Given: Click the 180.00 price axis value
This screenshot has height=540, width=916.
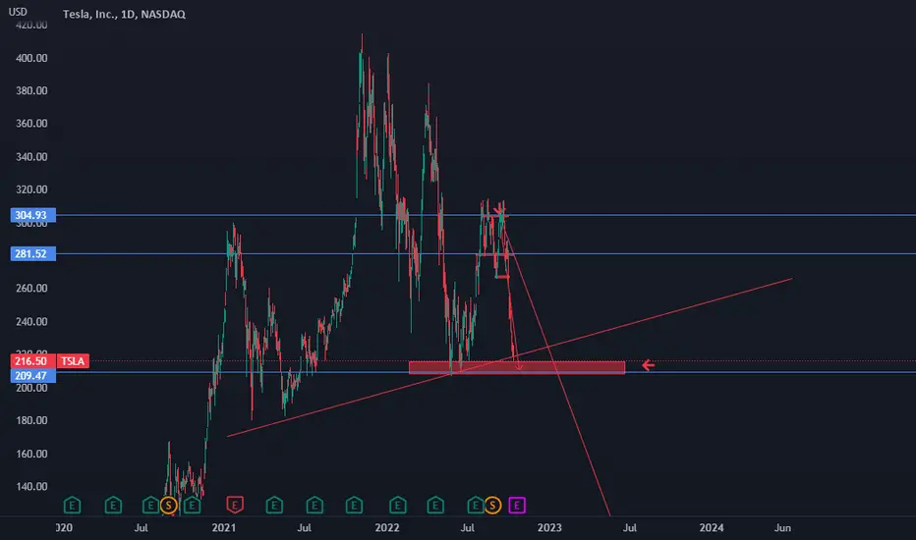Looking at the screenshot, I should coord(31,420).
